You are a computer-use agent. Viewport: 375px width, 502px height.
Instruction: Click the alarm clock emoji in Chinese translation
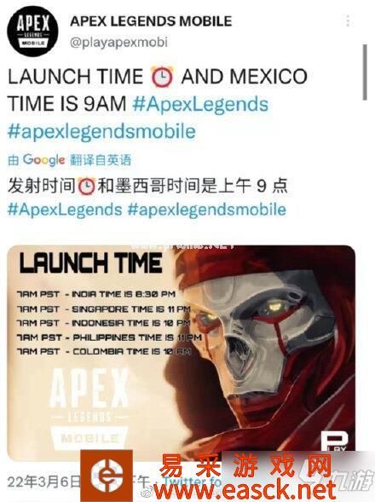pos(87,186)
